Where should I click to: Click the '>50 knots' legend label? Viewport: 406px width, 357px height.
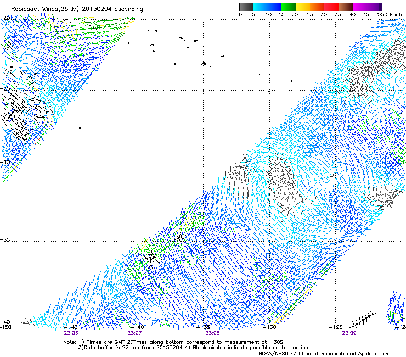coord(390,15)
